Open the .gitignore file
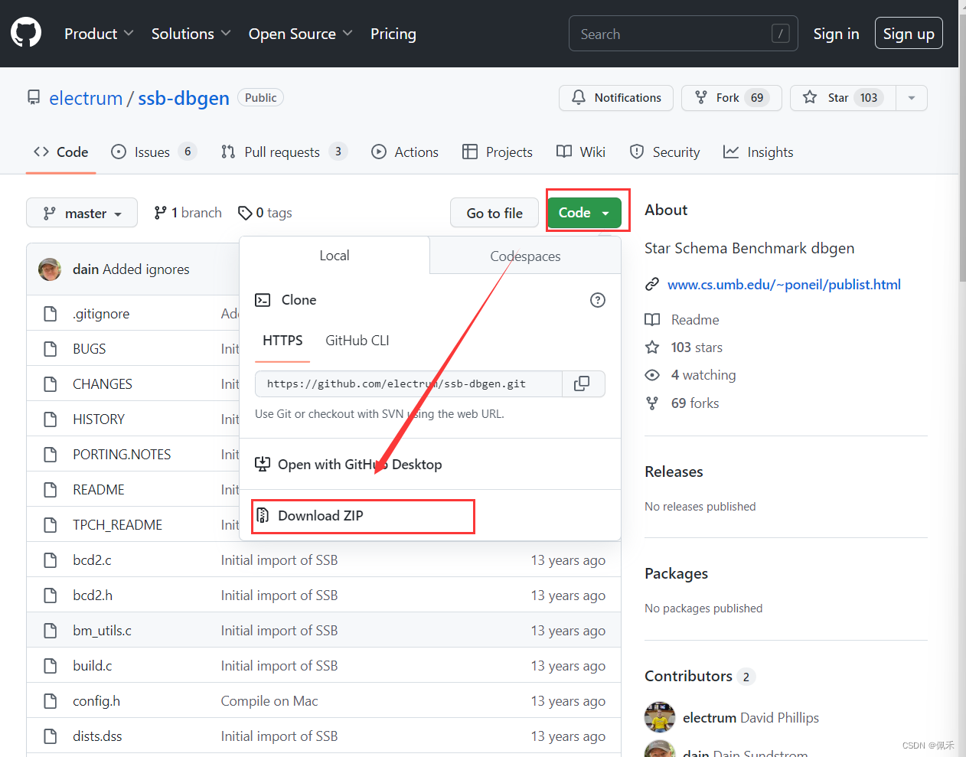966x757 pixels. (101, 314)
